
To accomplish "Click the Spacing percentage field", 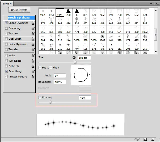I will [85, 98].
